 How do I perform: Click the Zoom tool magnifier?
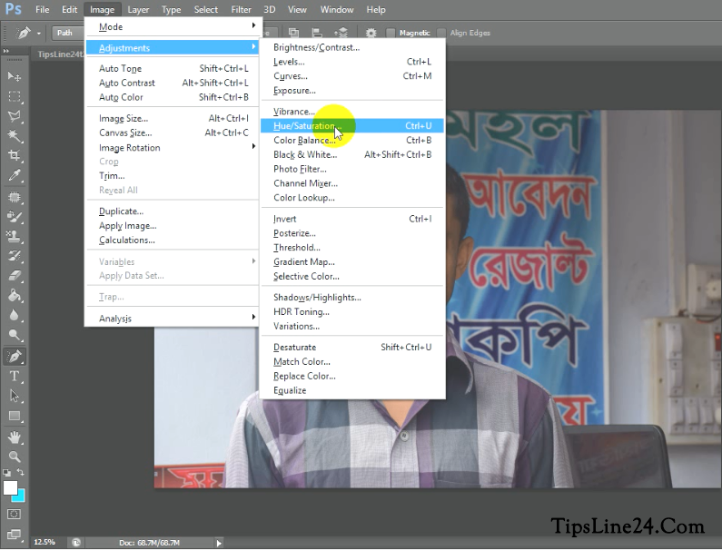[15, 457]
